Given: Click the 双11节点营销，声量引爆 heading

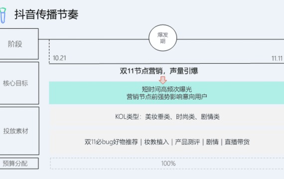Looking at the screenshot, I should [159, 71].
